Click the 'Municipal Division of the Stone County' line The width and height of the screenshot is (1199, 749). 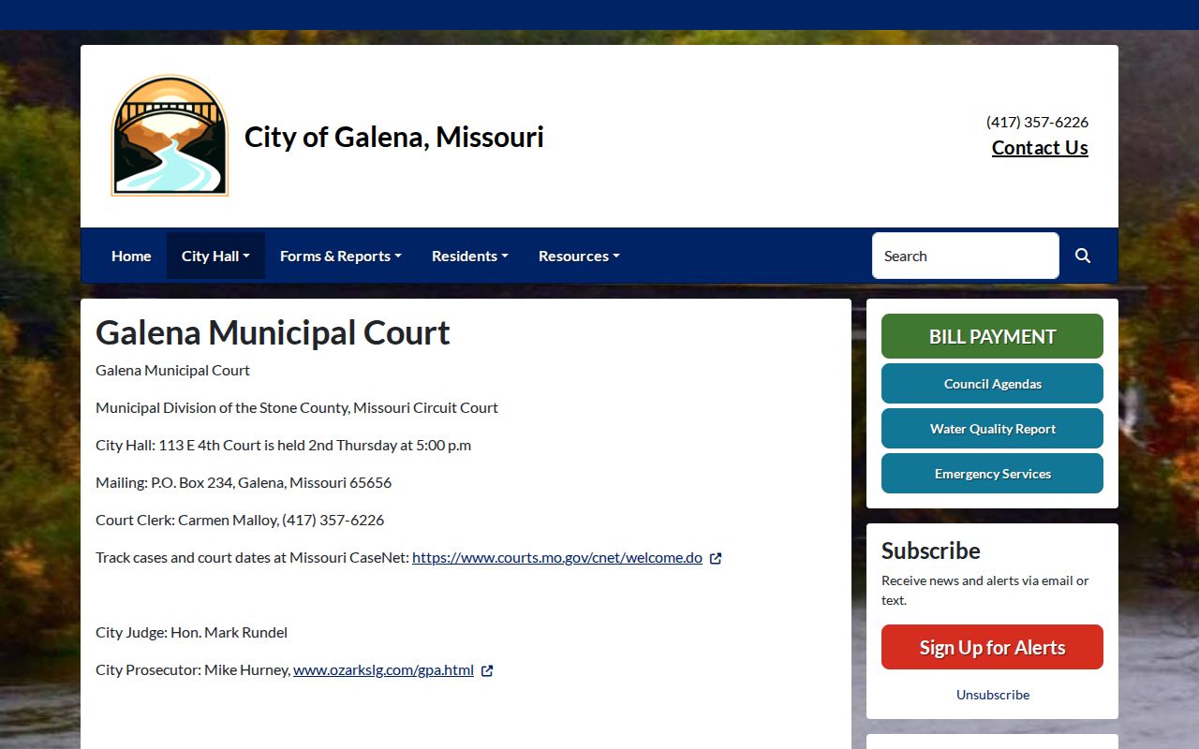point(297,407)
